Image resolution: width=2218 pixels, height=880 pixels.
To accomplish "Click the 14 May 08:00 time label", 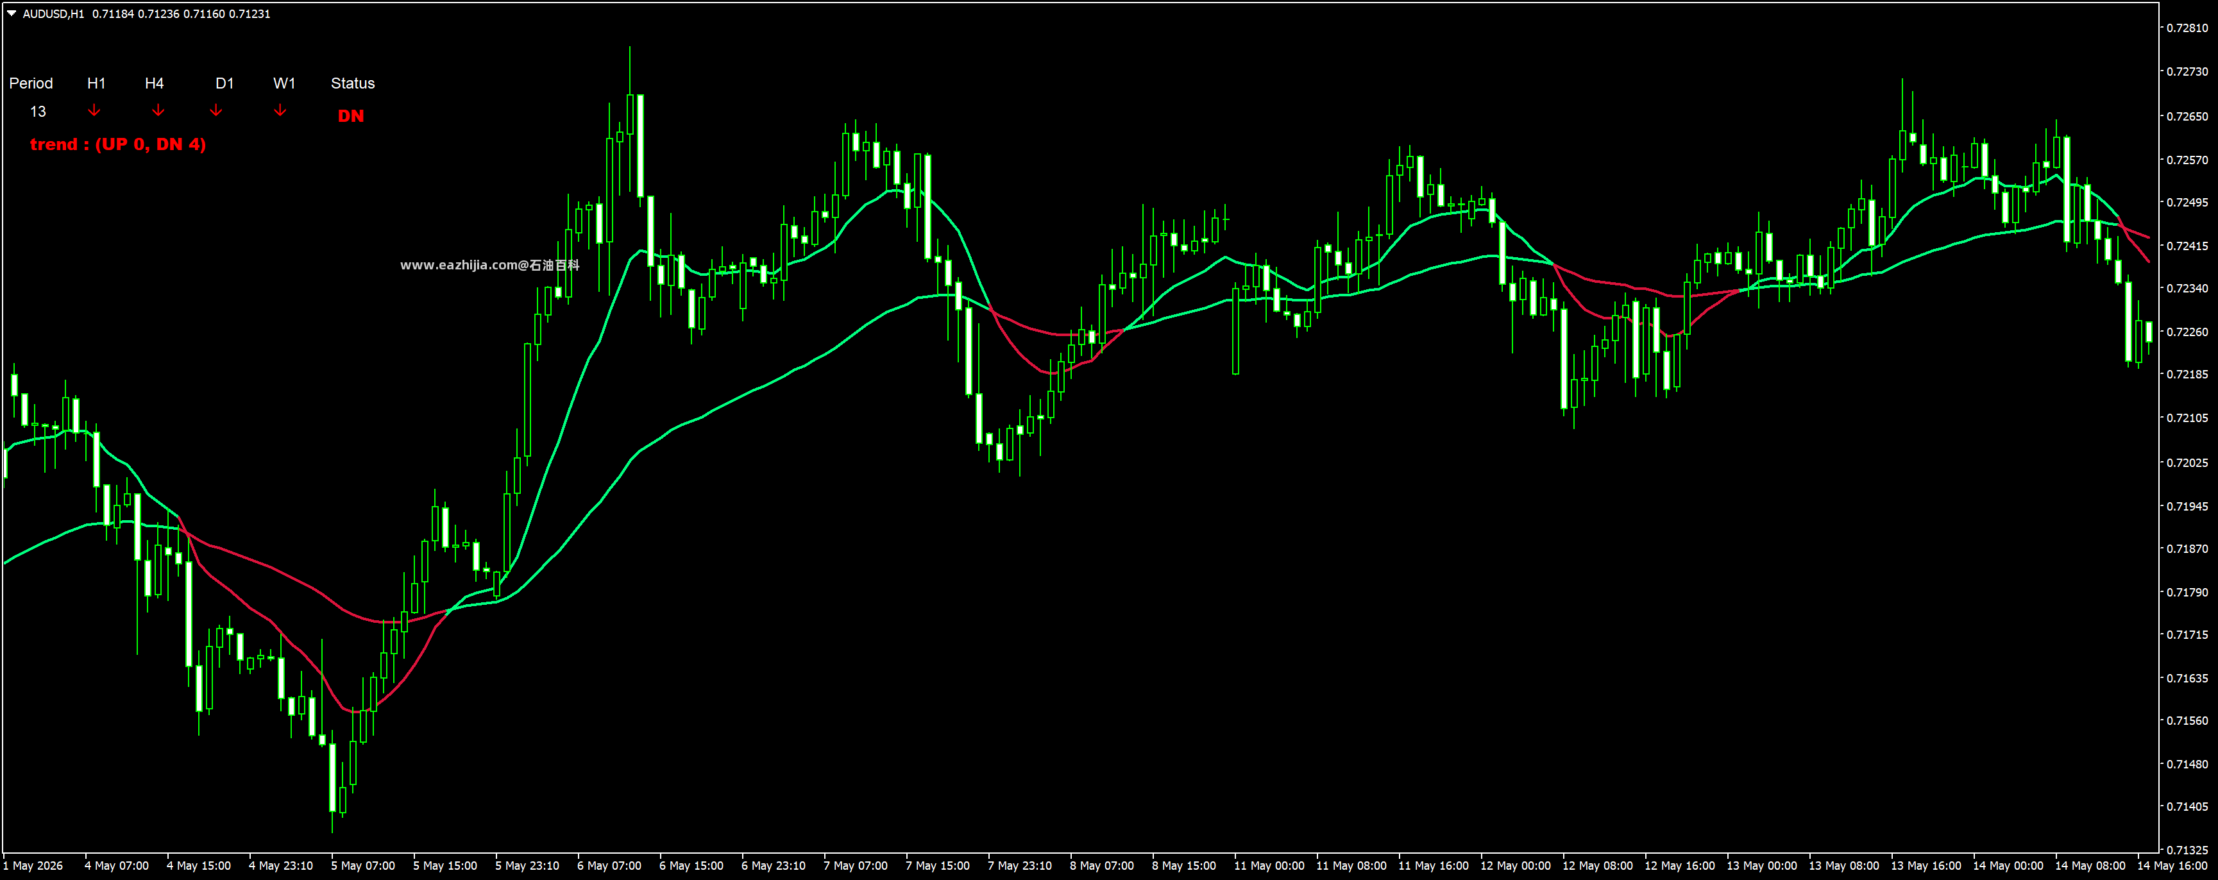I will 2090,867.
